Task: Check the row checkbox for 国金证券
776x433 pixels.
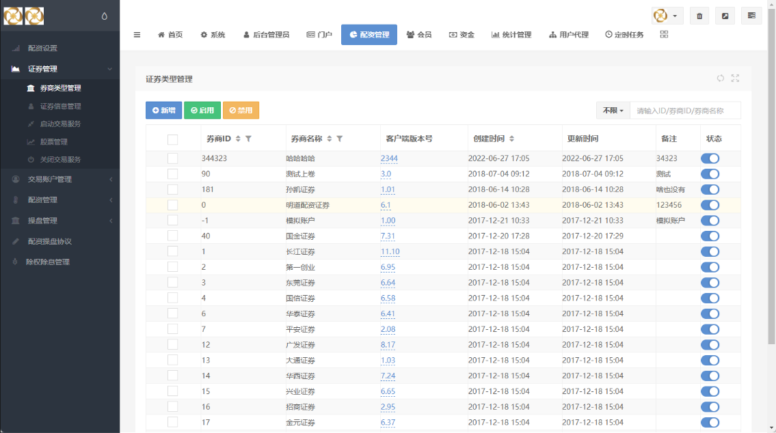Action: [x=172, y=236]
